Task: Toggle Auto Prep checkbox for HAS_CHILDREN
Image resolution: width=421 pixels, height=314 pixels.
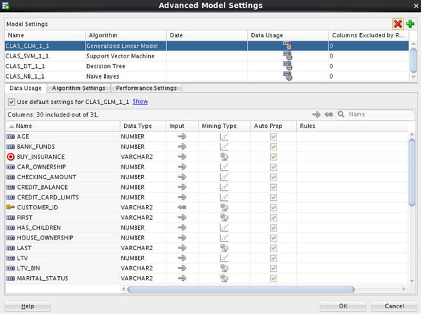Action: [274, 228]
